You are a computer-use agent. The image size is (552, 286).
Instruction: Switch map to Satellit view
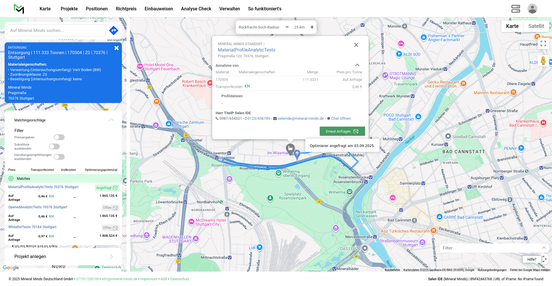(x=536, y=26)
